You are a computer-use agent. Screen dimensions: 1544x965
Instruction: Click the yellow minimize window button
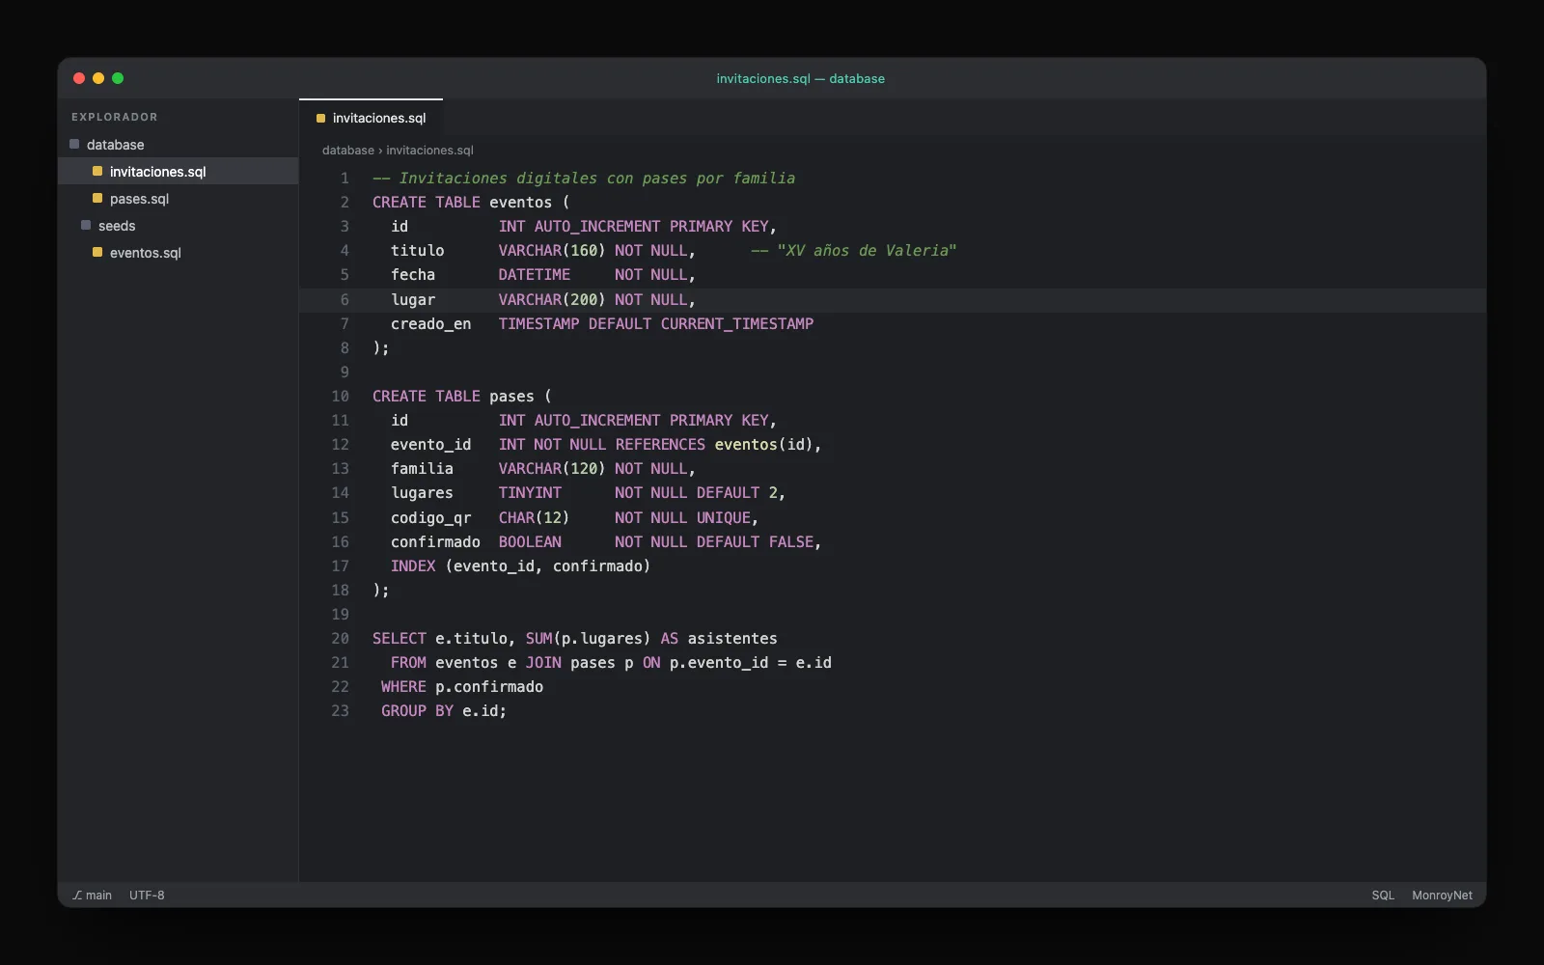tap(98, 78)
